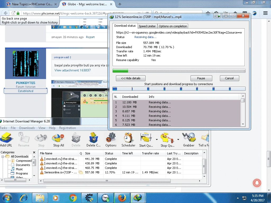
Task: Sort downloads by Size column header
Action: point(93,153)
